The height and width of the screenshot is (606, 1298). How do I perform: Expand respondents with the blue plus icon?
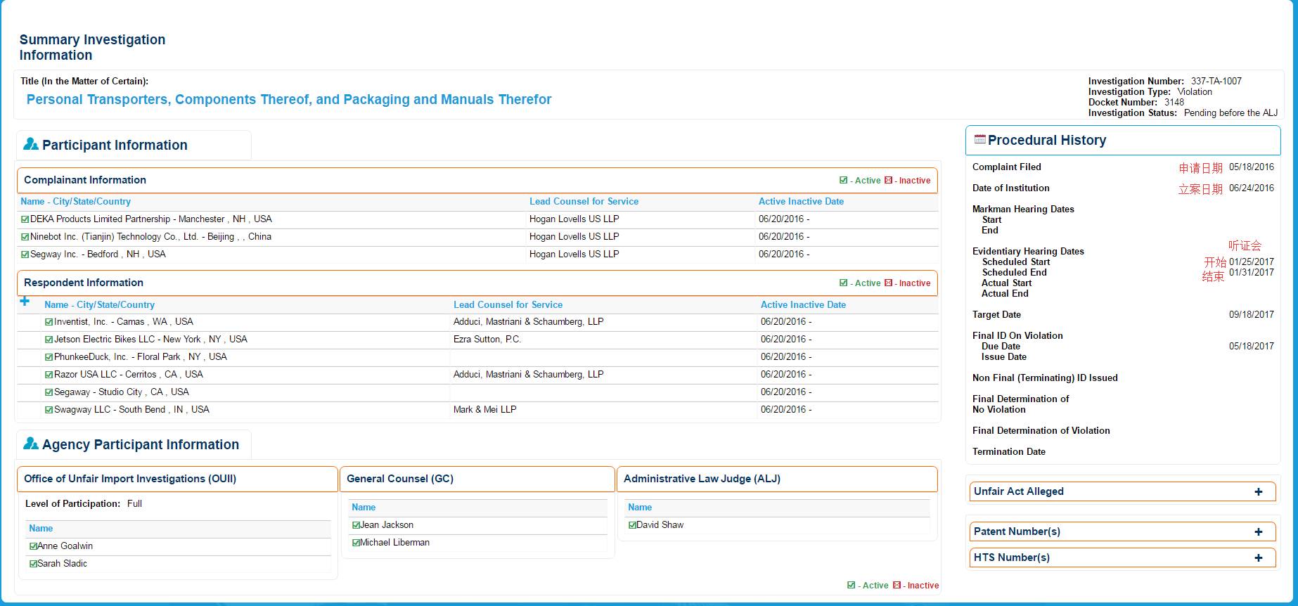click(x=25, y=302)
